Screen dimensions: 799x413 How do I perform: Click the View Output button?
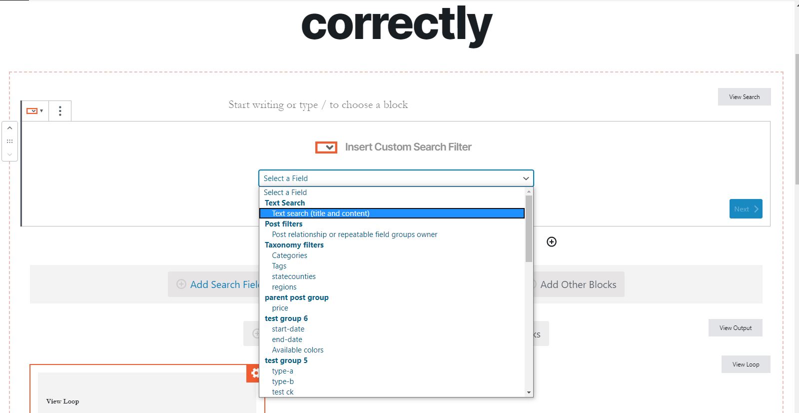tap(736, 328)
